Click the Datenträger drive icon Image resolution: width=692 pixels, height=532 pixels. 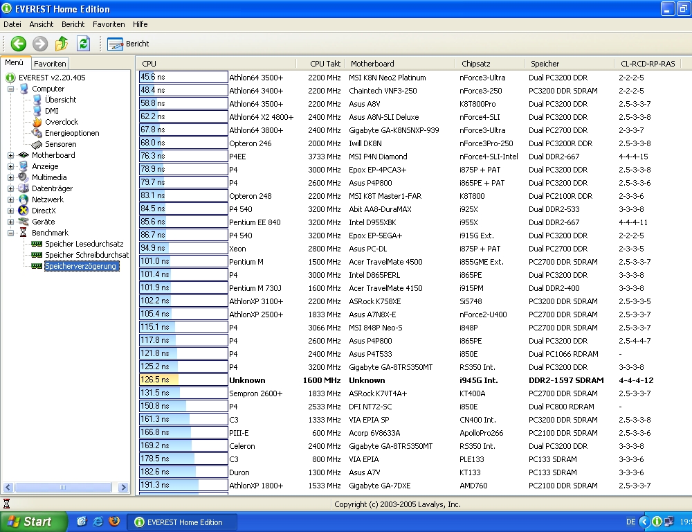tap(24, 188)
